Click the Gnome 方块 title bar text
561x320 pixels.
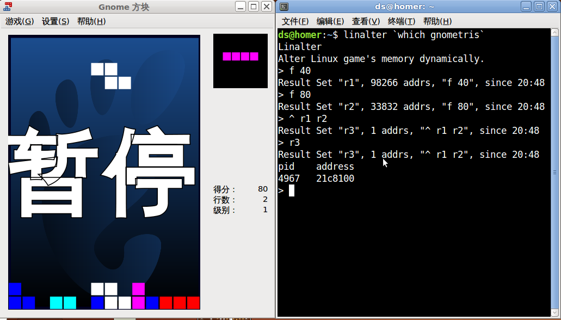pyautogui.click(x=124, y=7)
